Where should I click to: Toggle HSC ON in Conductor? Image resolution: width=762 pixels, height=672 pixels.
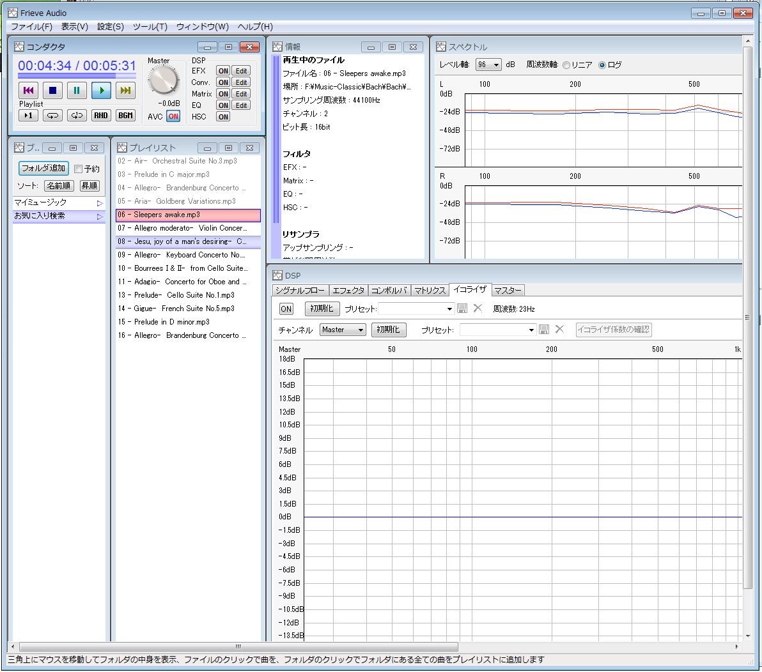[x=223, y=117]
